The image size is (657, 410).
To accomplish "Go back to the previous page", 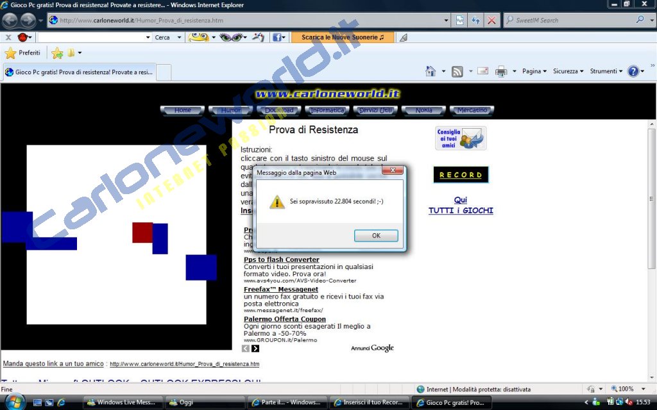I will (x=10, y=20).
